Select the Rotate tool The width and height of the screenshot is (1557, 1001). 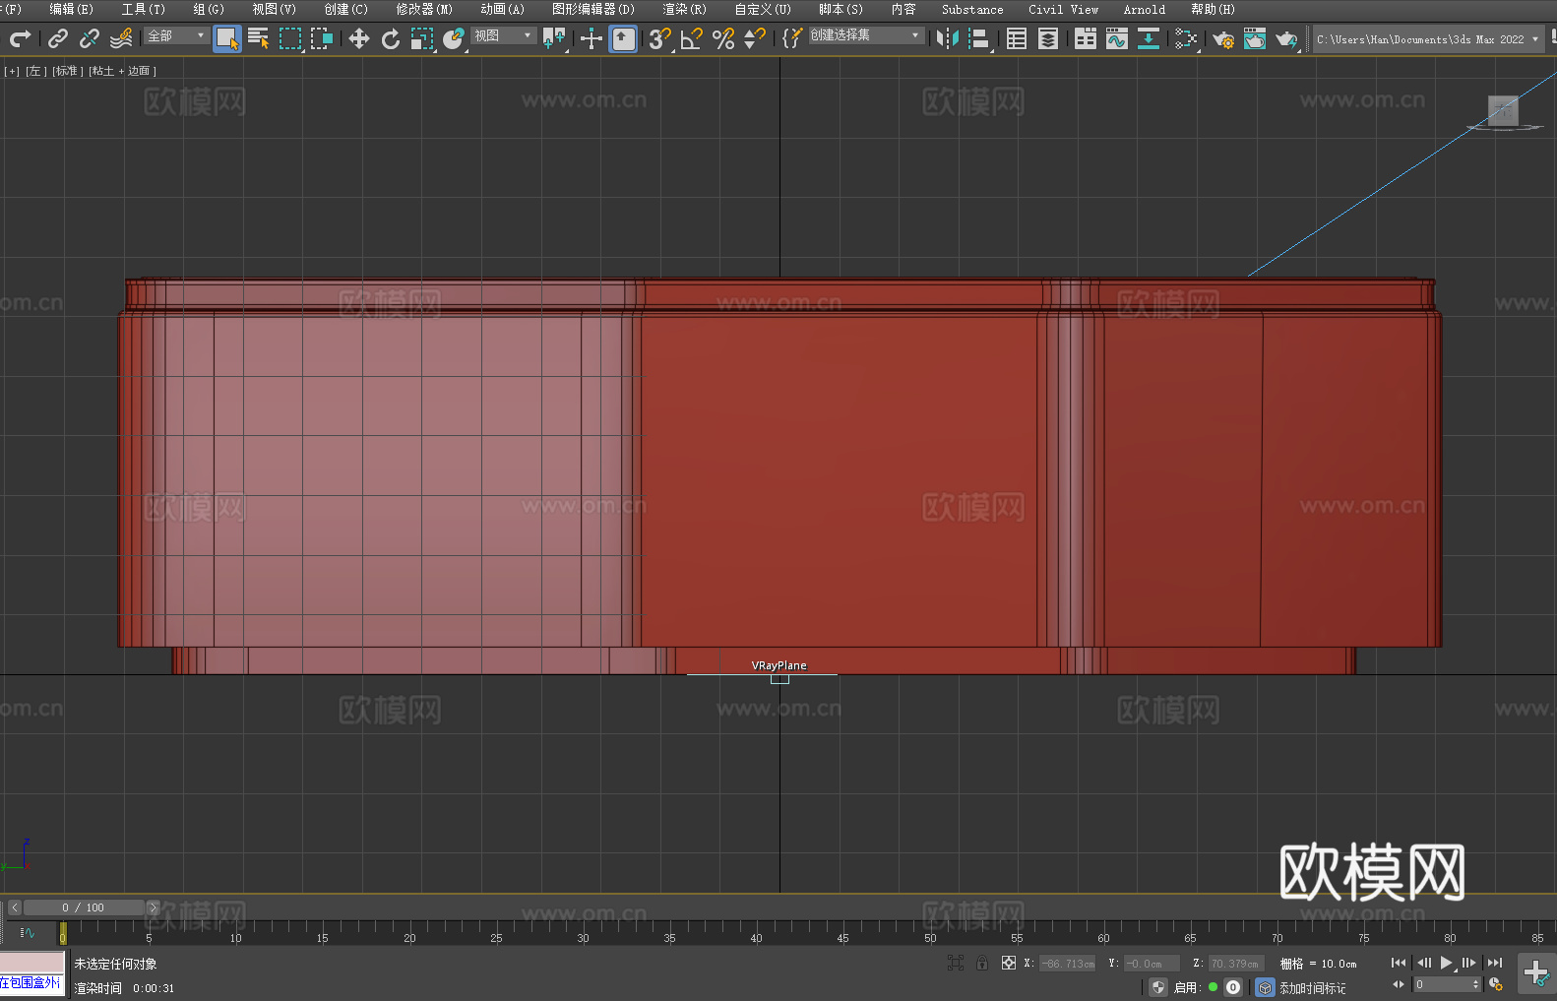391,38
